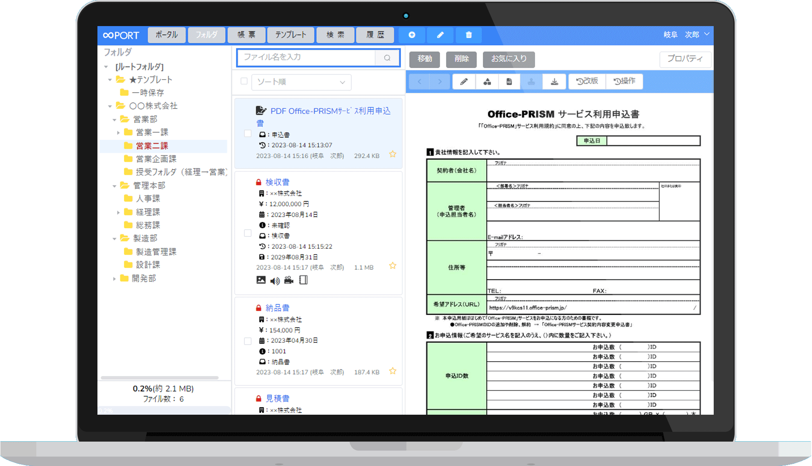The width and height of the screenshot is (812, 466).
Task: Click the image attachment icon under 検収書
Action: point(261,280)
